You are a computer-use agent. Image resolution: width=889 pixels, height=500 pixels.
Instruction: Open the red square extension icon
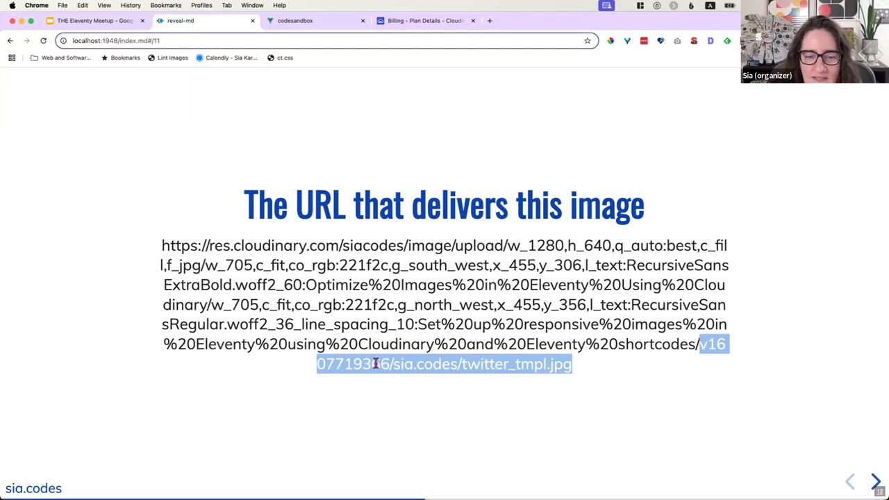[644, 41]
